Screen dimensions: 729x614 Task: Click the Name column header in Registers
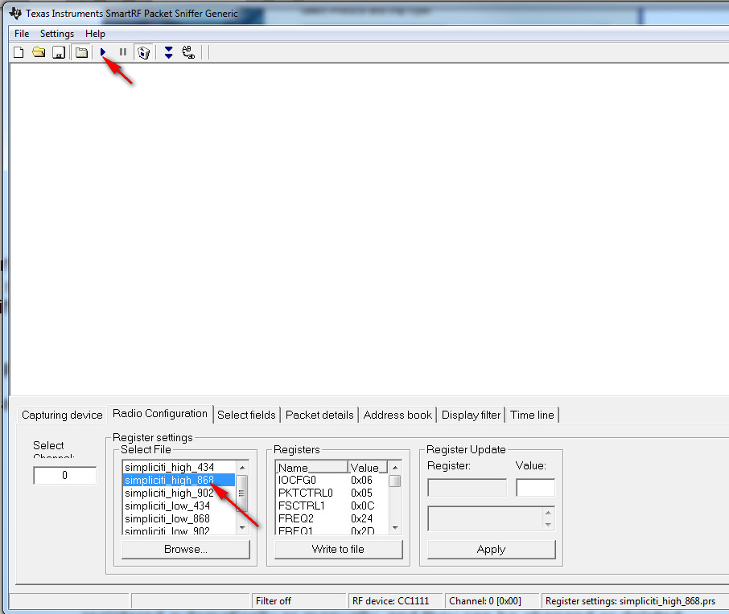(312, 467)
